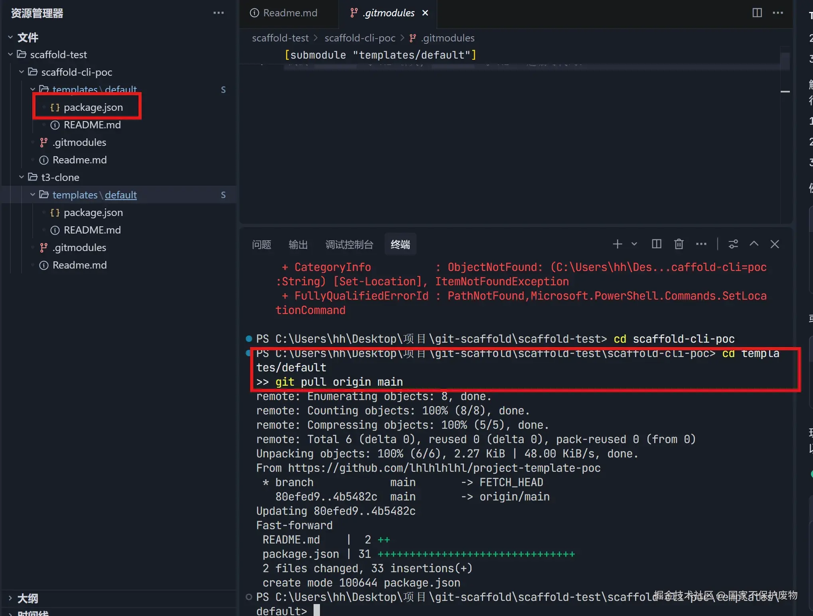Image resolution: width=813 pixels, height=616 pixels.
Task: Open the launch profile dropdown arrow
Action: click(634, 244)
